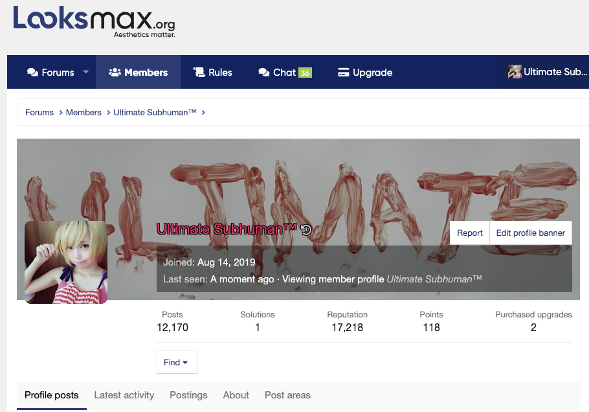The height and width of the screenshot is (412, 589).
Task: Open the Post areas tab
Action: [288, 395]
